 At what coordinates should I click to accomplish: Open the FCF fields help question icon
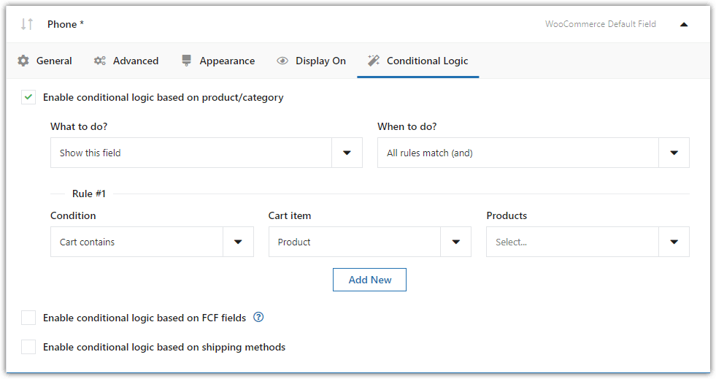point(258,317)
